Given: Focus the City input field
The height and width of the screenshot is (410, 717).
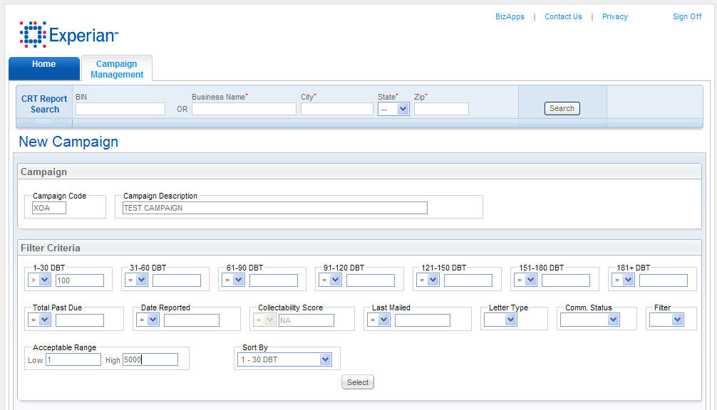Looking at the screenshot, I should click(x=337, y=109).
